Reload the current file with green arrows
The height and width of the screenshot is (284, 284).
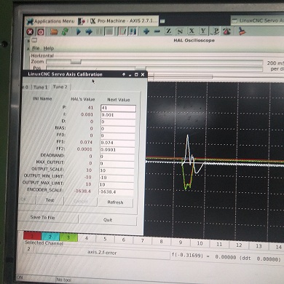point(65,32)
